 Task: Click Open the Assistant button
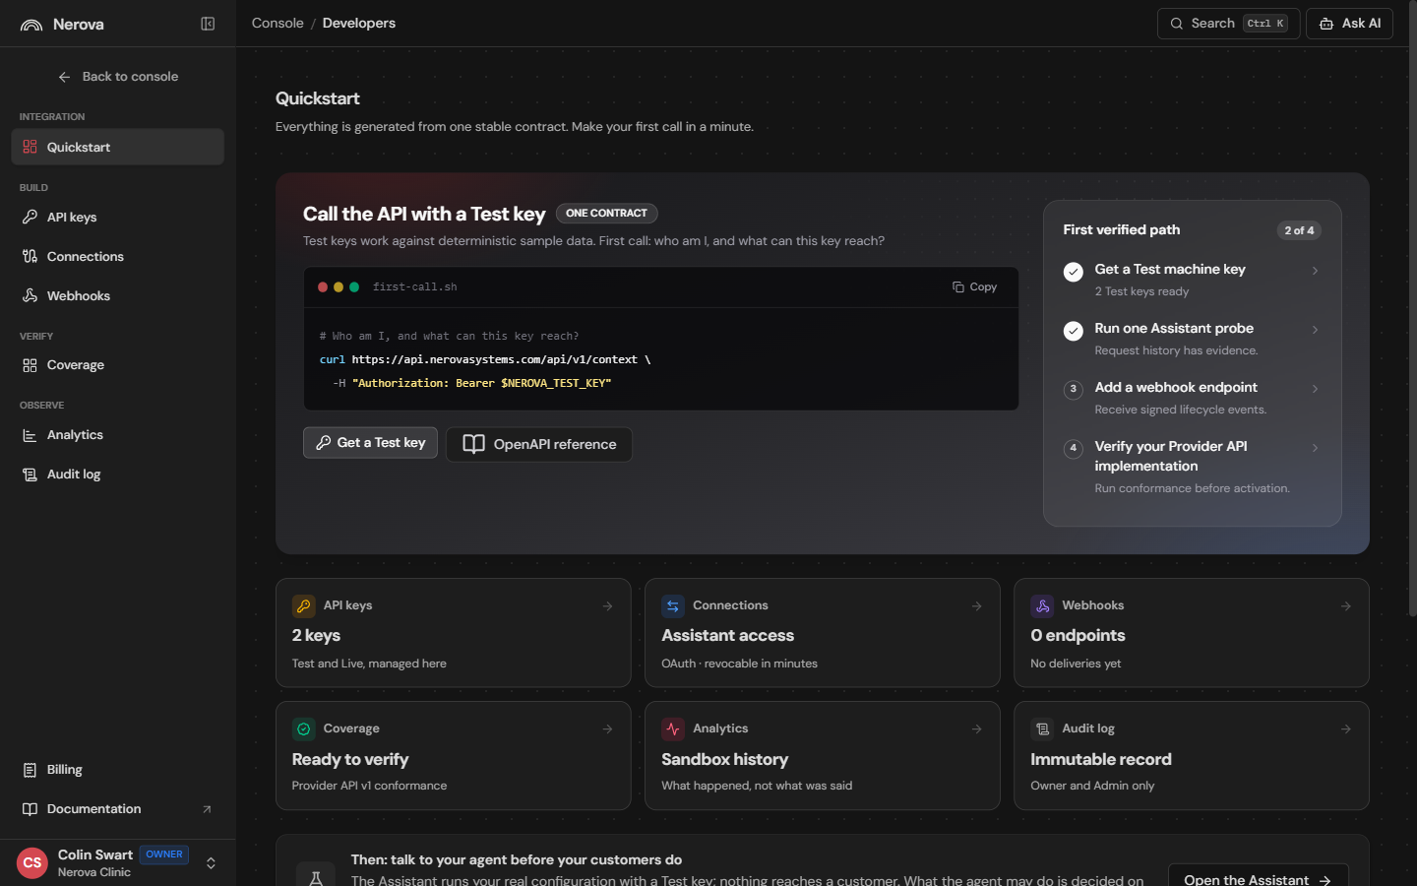tap(1258, 876)
